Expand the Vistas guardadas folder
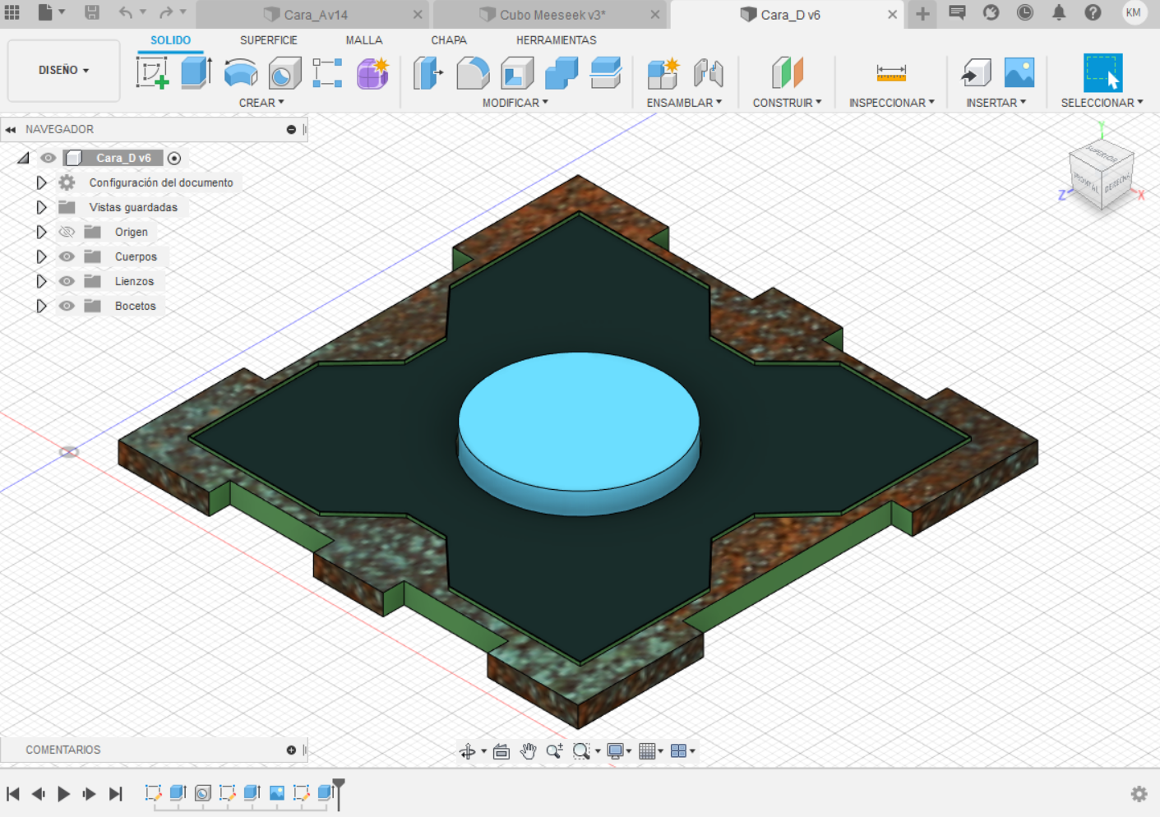Screen dimensions: 1160x817 (41, 207)
